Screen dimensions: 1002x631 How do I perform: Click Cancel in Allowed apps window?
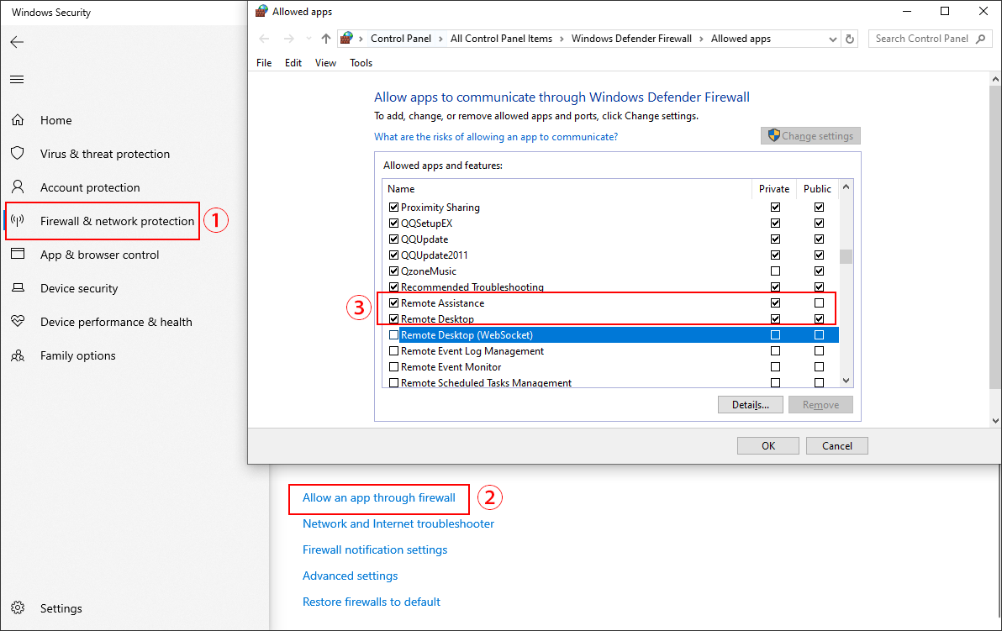coord(836,446)
